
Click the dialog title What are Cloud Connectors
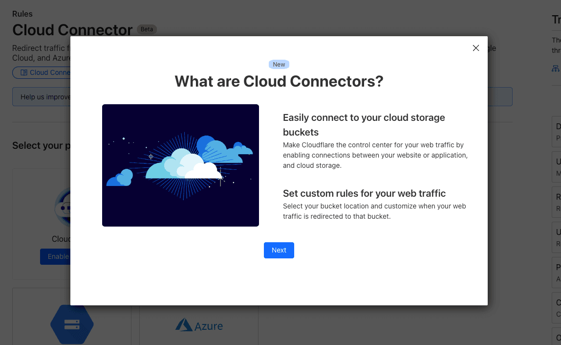point(279,81)
